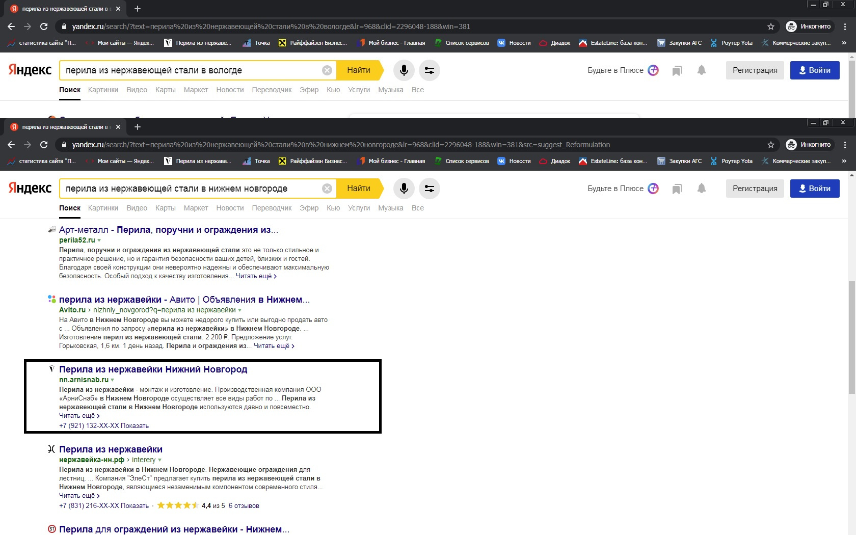Expand Читать ещё in Avito result
The height and width of the screenshot is (535, 856).
(x=274, y=346)
